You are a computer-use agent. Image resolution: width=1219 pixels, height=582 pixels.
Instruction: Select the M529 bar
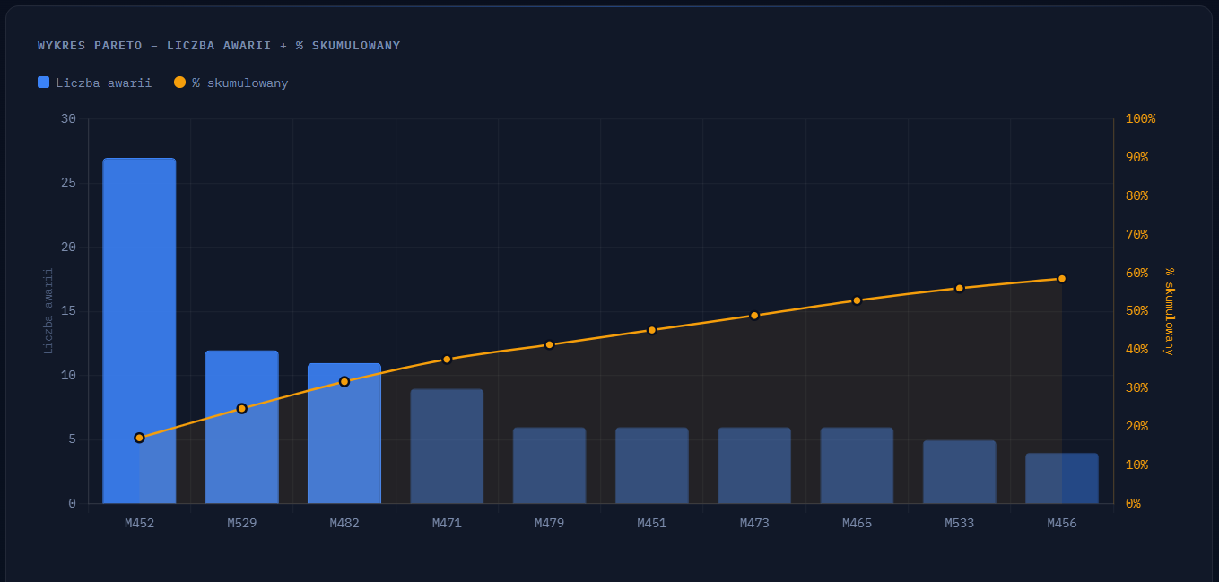coord(241,427)
